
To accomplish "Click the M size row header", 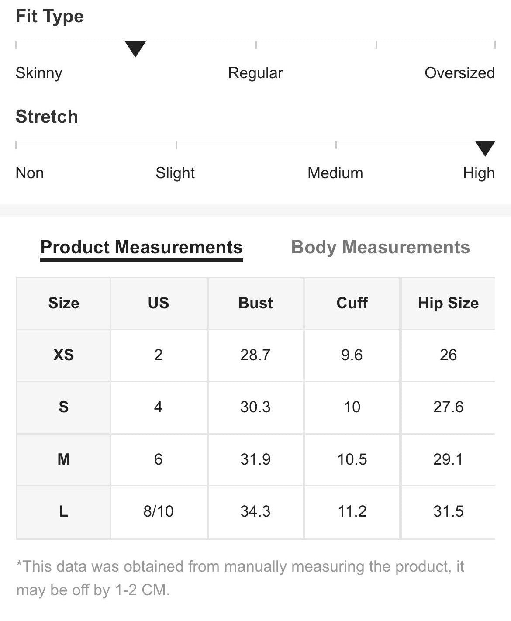I will [64, 459].
